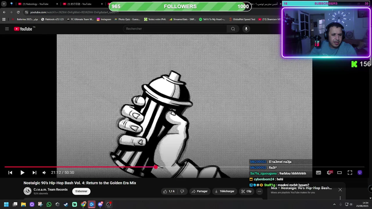Click the system tray volume icon

[x=351, y=204]
